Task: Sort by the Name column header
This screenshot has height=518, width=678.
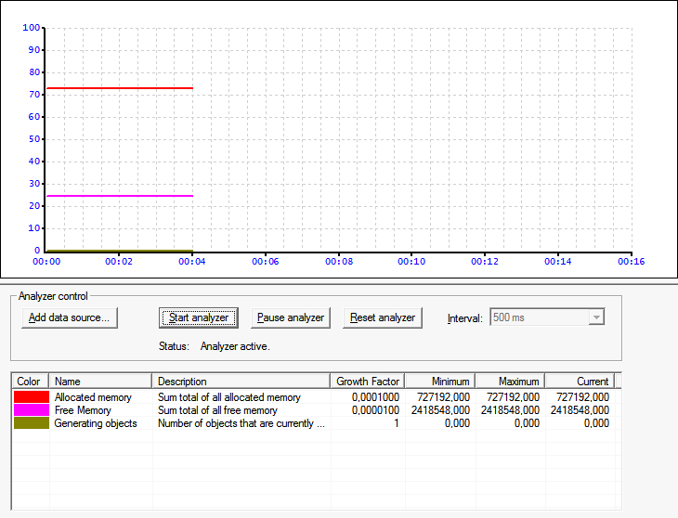Action: [100, 382]
